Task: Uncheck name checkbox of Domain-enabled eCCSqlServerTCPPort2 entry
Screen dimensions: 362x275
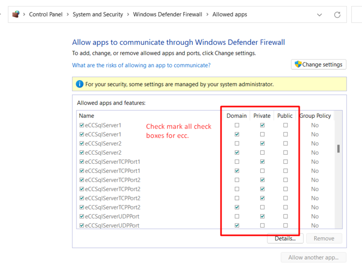Action: [x=82, y=208]
